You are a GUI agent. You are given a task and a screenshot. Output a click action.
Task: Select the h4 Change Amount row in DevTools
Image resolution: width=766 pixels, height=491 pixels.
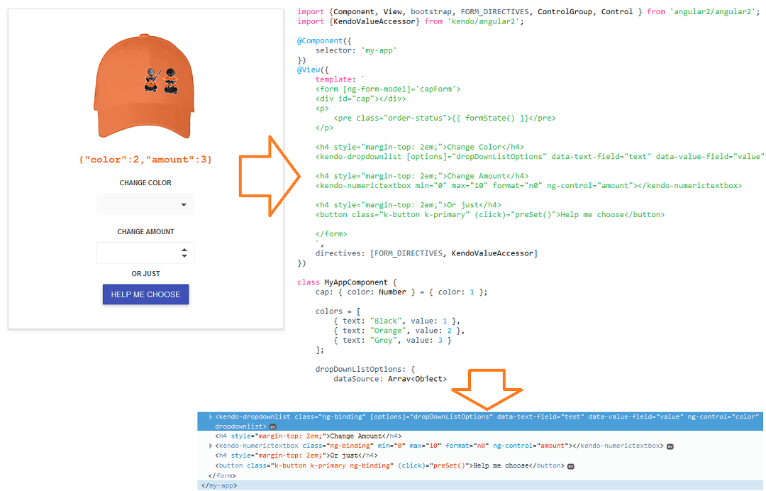[309, 436]
